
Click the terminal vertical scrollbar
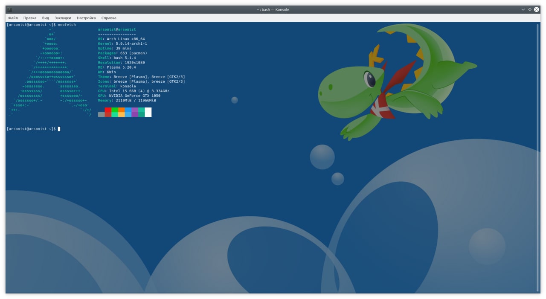(538, 157)
